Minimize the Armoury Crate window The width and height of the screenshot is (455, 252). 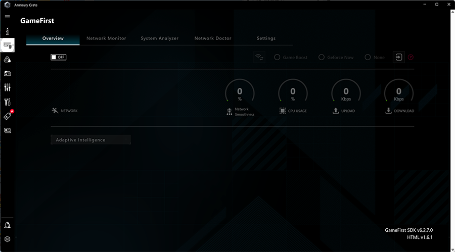click(x=425, y=5)
